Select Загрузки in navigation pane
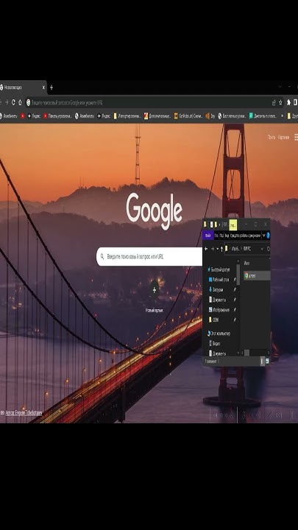 click(x=218, y=290)
